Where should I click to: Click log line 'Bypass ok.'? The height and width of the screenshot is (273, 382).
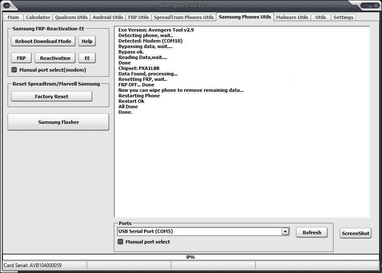point(131,52)
